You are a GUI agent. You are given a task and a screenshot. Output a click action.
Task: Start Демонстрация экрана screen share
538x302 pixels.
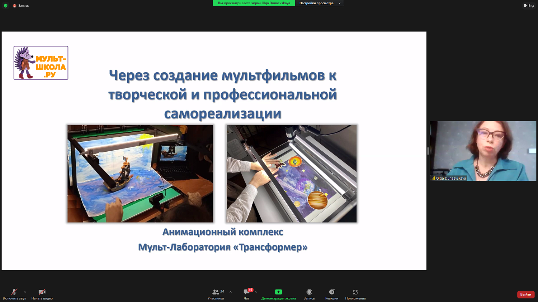point(279,294)
